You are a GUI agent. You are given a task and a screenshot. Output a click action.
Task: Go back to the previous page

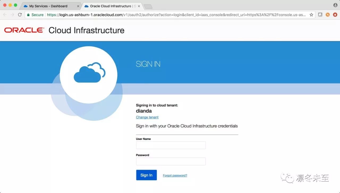[5, 15]
